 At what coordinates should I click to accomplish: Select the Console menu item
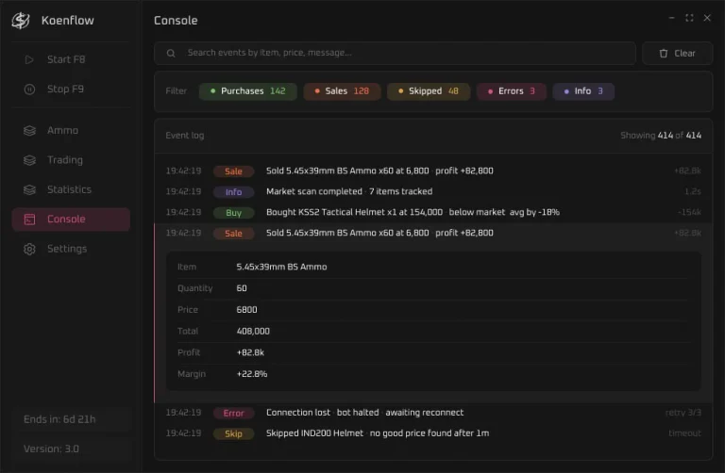tap(71, 220)
